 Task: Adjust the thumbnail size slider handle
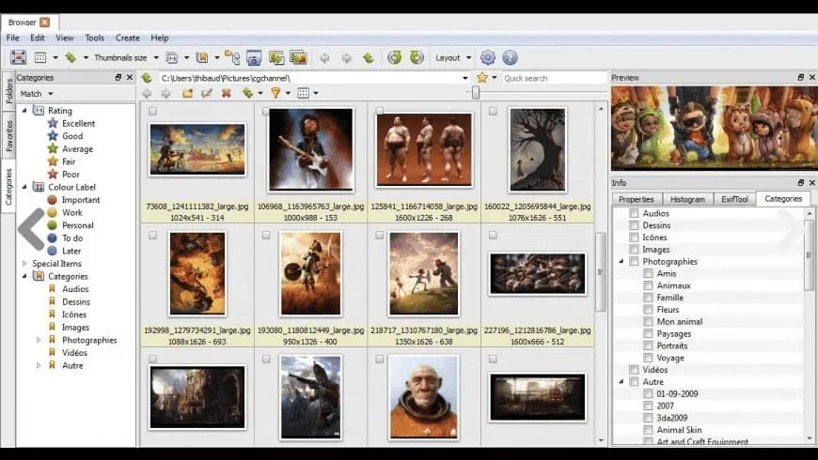(475, 93)
